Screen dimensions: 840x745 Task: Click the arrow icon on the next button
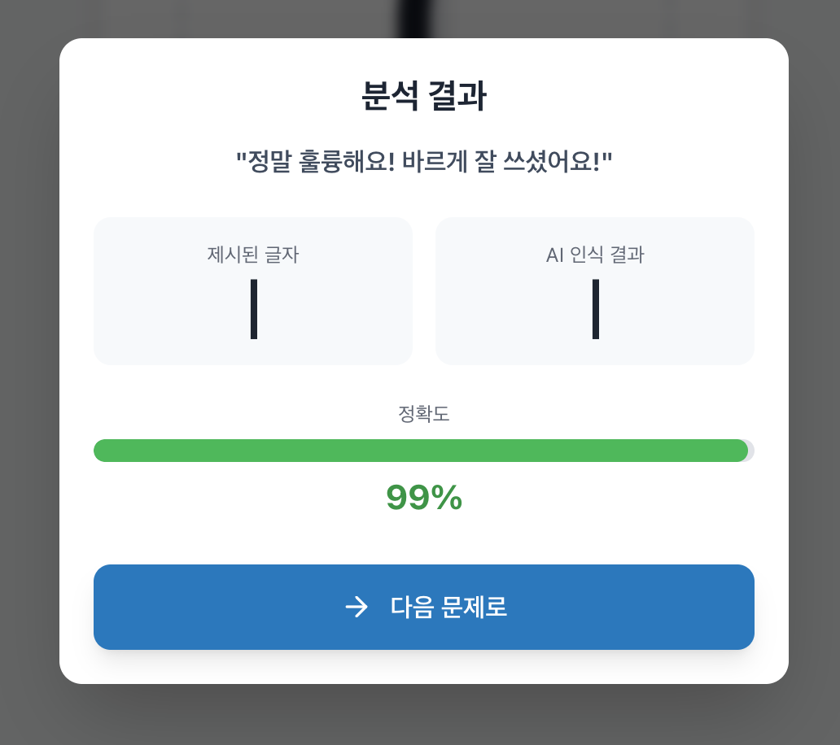pos(357,608)
